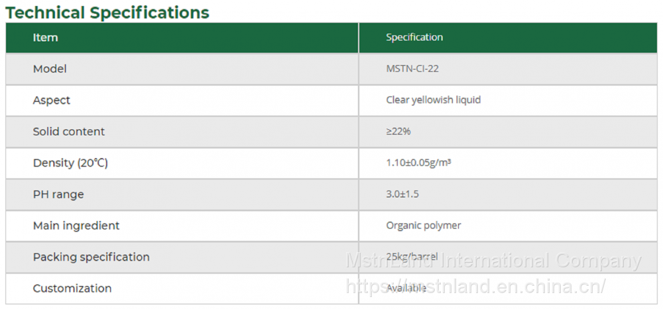Select the Available customization value
Viewport: 663px width, 309px height.
point(406,289)
